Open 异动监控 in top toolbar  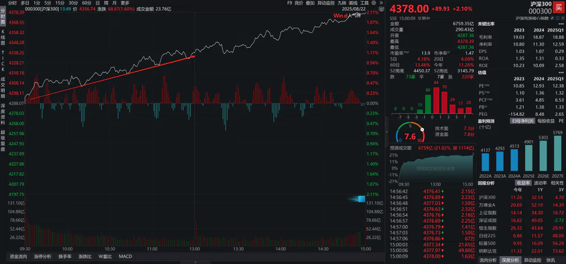pos(326,3)
